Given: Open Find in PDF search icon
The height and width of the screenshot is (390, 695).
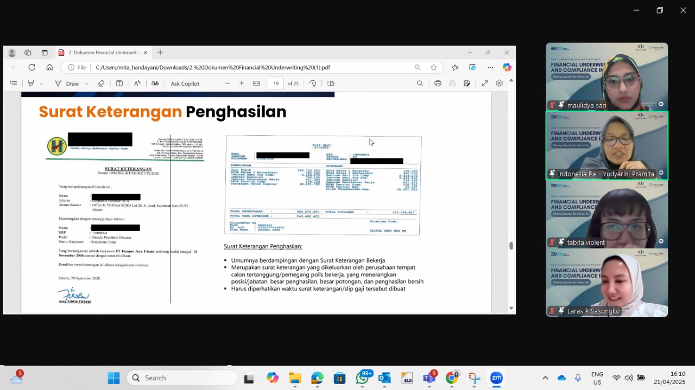Looking at the screenshot, I should pos(420,84).
